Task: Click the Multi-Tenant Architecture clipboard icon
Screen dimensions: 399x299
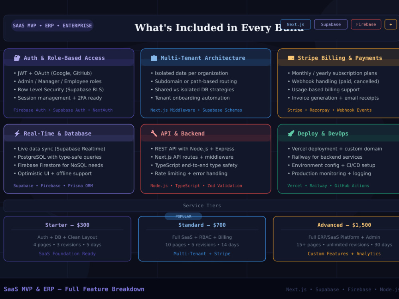Action: [154, 58]
